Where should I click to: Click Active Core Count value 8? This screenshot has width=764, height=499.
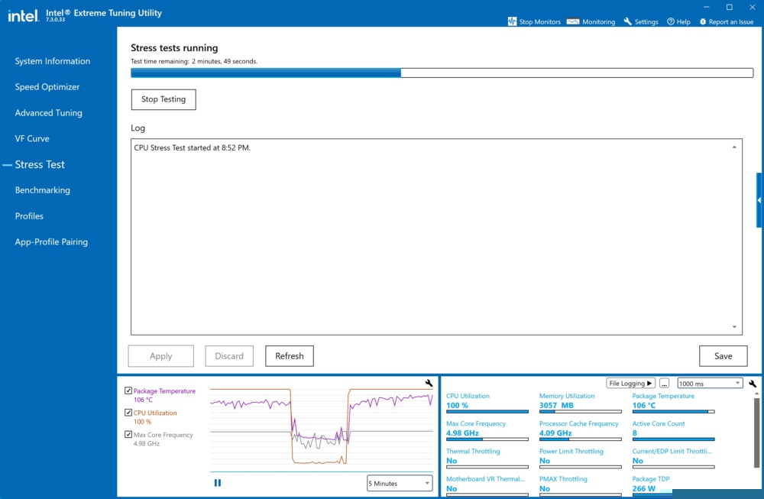click(x=634, y=433)
